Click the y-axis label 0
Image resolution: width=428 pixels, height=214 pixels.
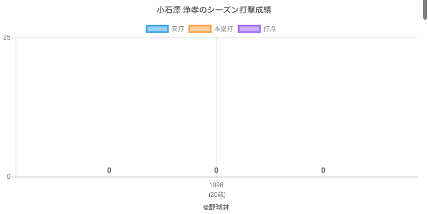9,177
